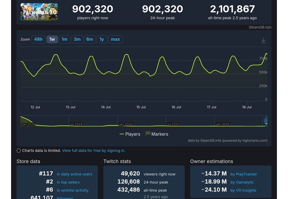Download chart data via arrow icon
Viewport: 288px width, 199px height.
264,40
